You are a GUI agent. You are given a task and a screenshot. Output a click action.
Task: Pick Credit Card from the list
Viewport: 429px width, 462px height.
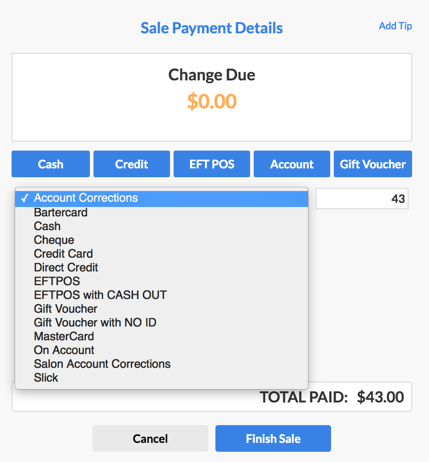tap(162, 254)
